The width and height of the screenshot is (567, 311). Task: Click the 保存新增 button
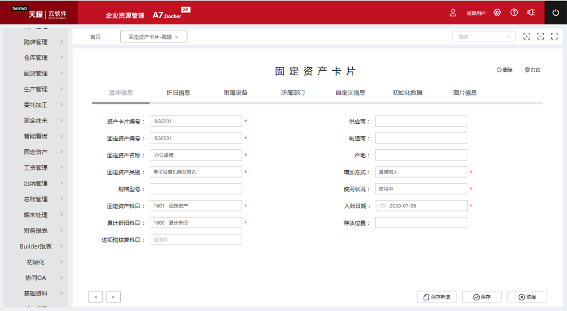(x=437, y=297)
